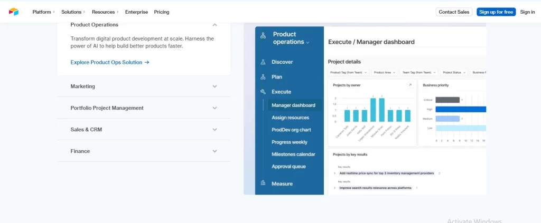Collapse the Product Operations accordion chevron
Image resolution: width=541 pixels, height=223 pixels.
pyautogui.click(x=214, y=25)
